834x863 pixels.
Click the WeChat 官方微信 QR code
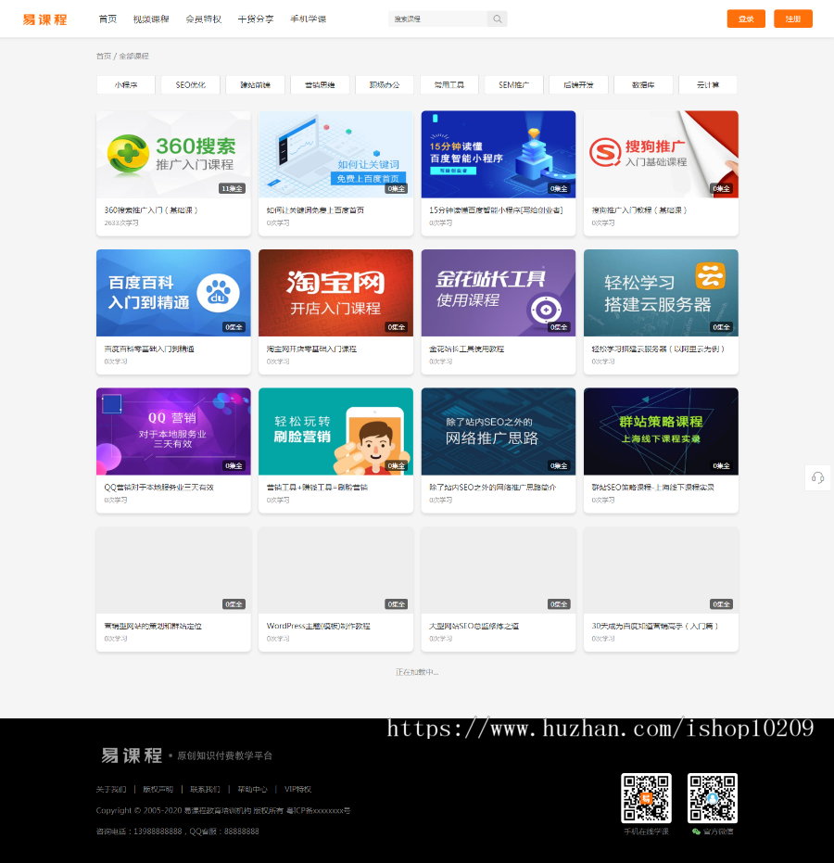tap(712, 798)
